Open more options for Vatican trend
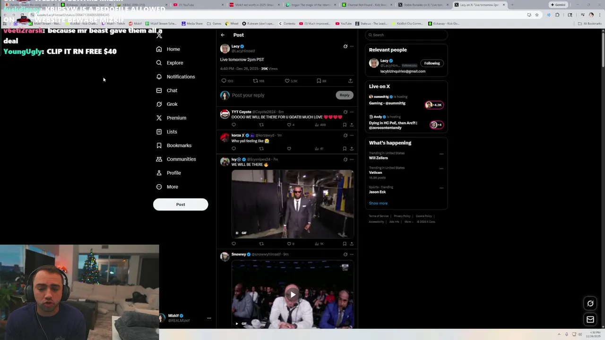605x340 pixels. tap(441, 169)
